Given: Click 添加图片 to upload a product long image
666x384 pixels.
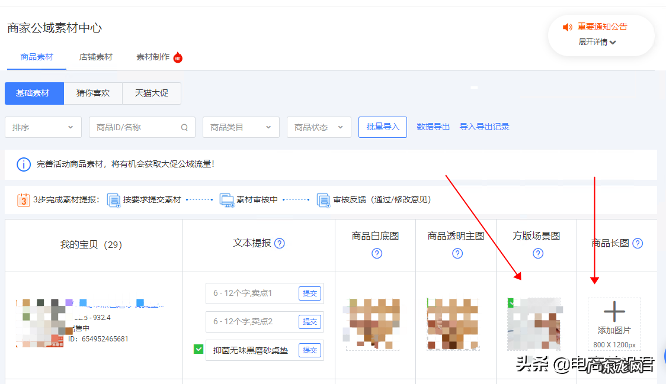Looking at the screenshot, I should [x=614, y=324].
